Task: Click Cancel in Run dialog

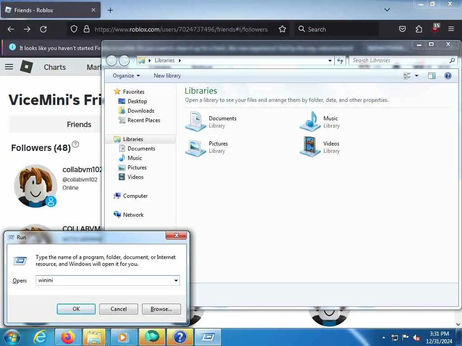Action: pos(119,309)
